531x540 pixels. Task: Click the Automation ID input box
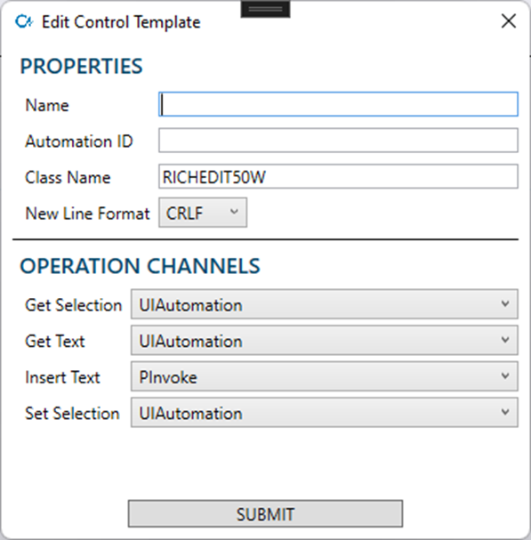338,141
